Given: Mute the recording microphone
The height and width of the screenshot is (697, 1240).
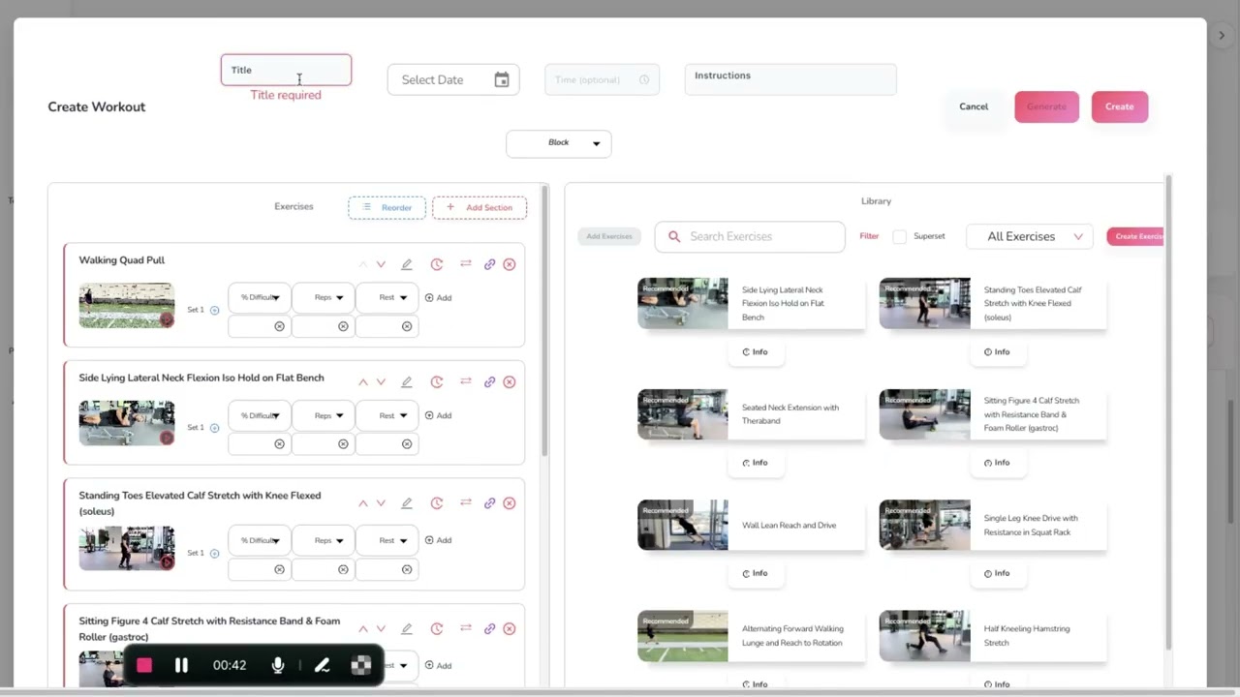Looking at the screenshot, I should pos(278,665).
